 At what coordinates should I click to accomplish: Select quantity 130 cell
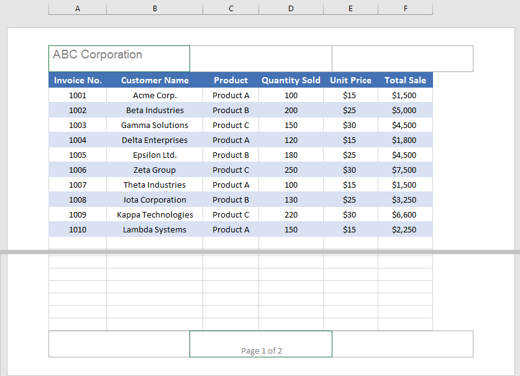point(291,199)
